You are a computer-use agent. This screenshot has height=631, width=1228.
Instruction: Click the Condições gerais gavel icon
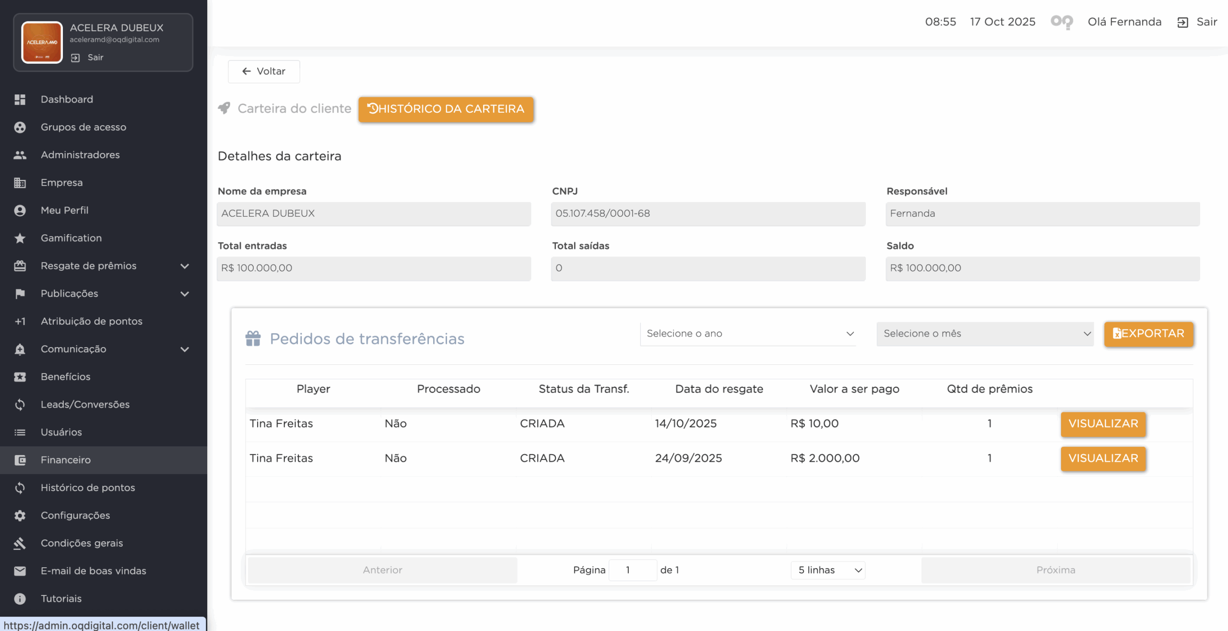20,543
